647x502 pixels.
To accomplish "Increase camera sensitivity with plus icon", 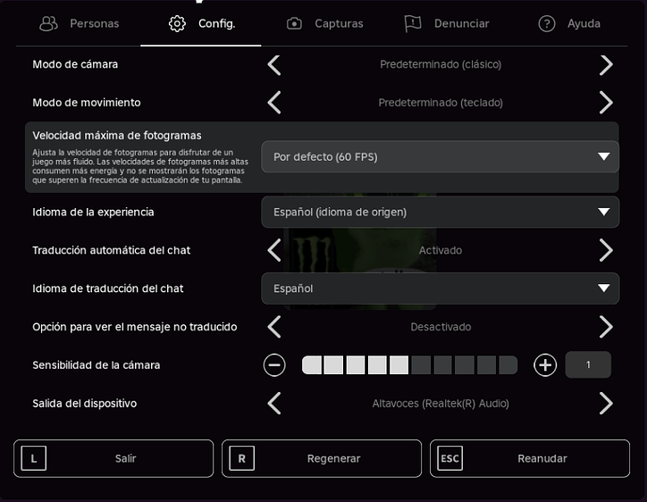I will pyautogui.click(x=545, y=365).
